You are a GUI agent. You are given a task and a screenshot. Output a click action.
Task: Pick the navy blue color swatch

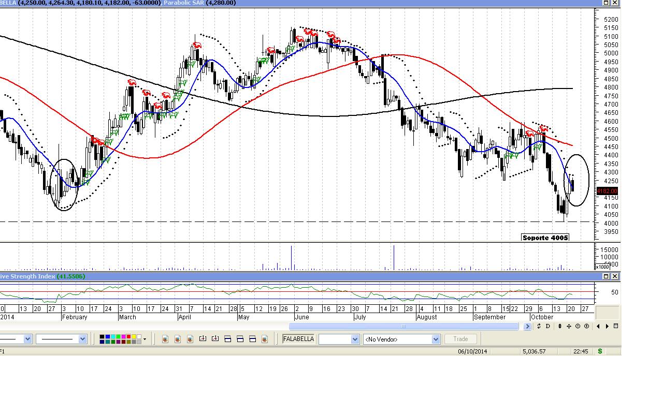coord(103,342)
